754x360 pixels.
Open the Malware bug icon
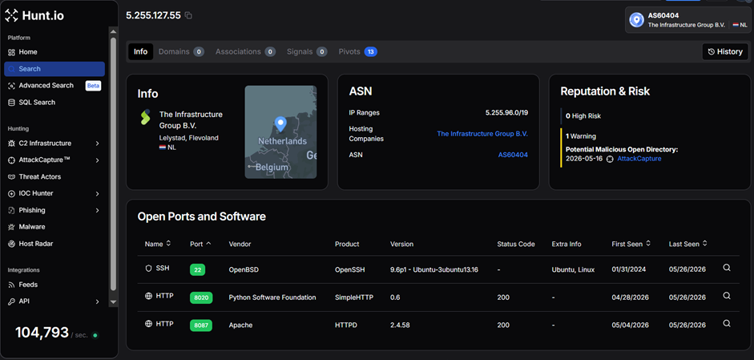pos(11,227)
